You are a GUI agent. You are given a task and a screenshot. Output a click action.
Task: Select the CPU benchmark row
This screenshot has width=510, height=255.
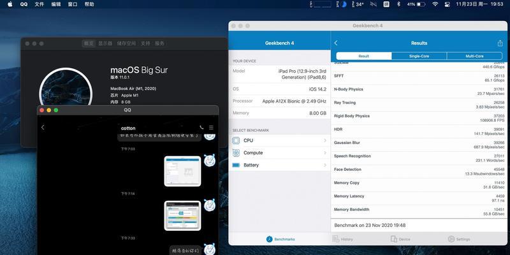(x=279, y=140)
